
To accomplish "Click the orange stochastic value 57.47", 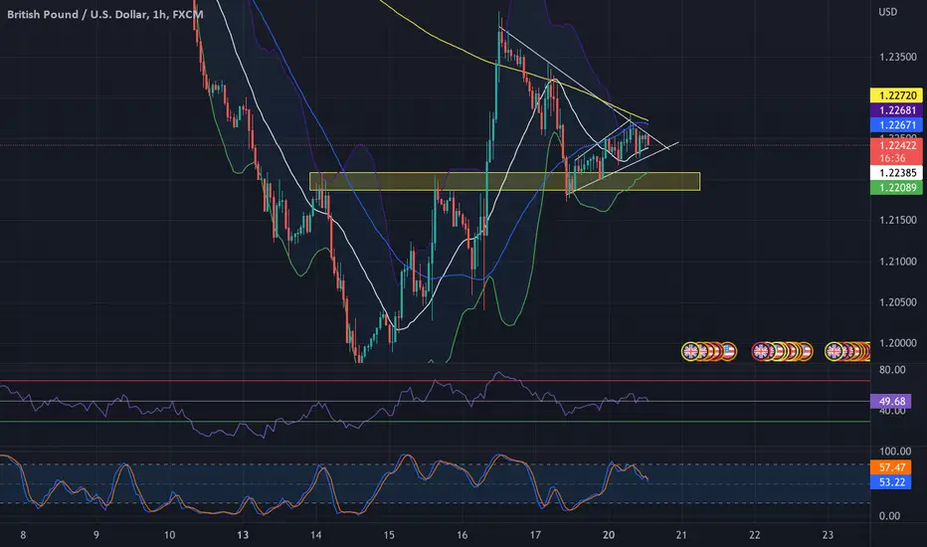I will pos(891,467).
